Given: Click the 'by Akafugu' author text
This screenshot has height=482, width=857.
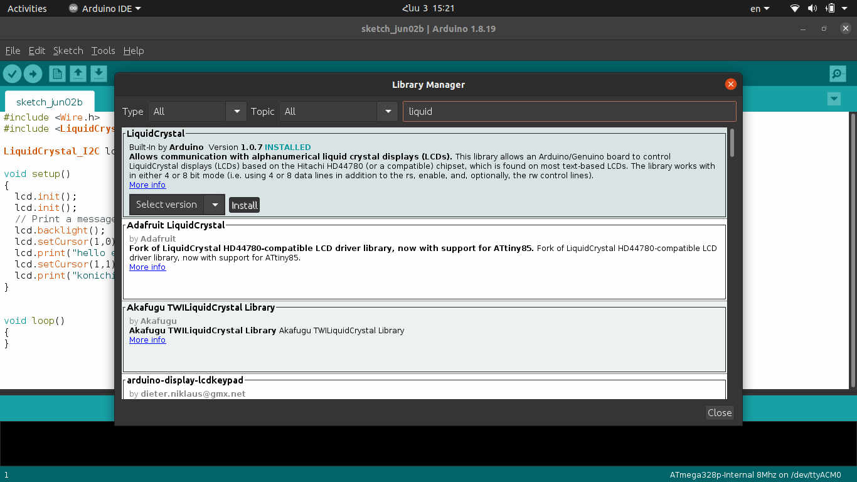Looking at the screenshot, I should (153, 321).
